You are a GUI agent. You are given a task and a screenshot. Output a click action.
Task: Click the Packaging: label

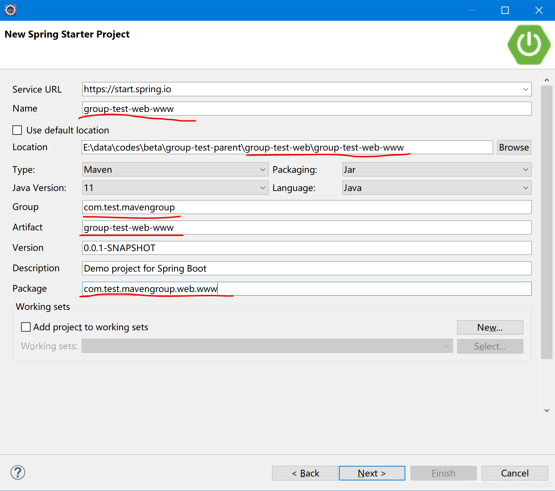(x=295, y=169)
